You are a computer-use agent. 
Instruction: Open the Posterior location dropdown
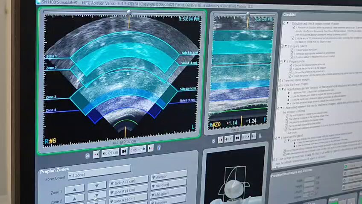169,201
